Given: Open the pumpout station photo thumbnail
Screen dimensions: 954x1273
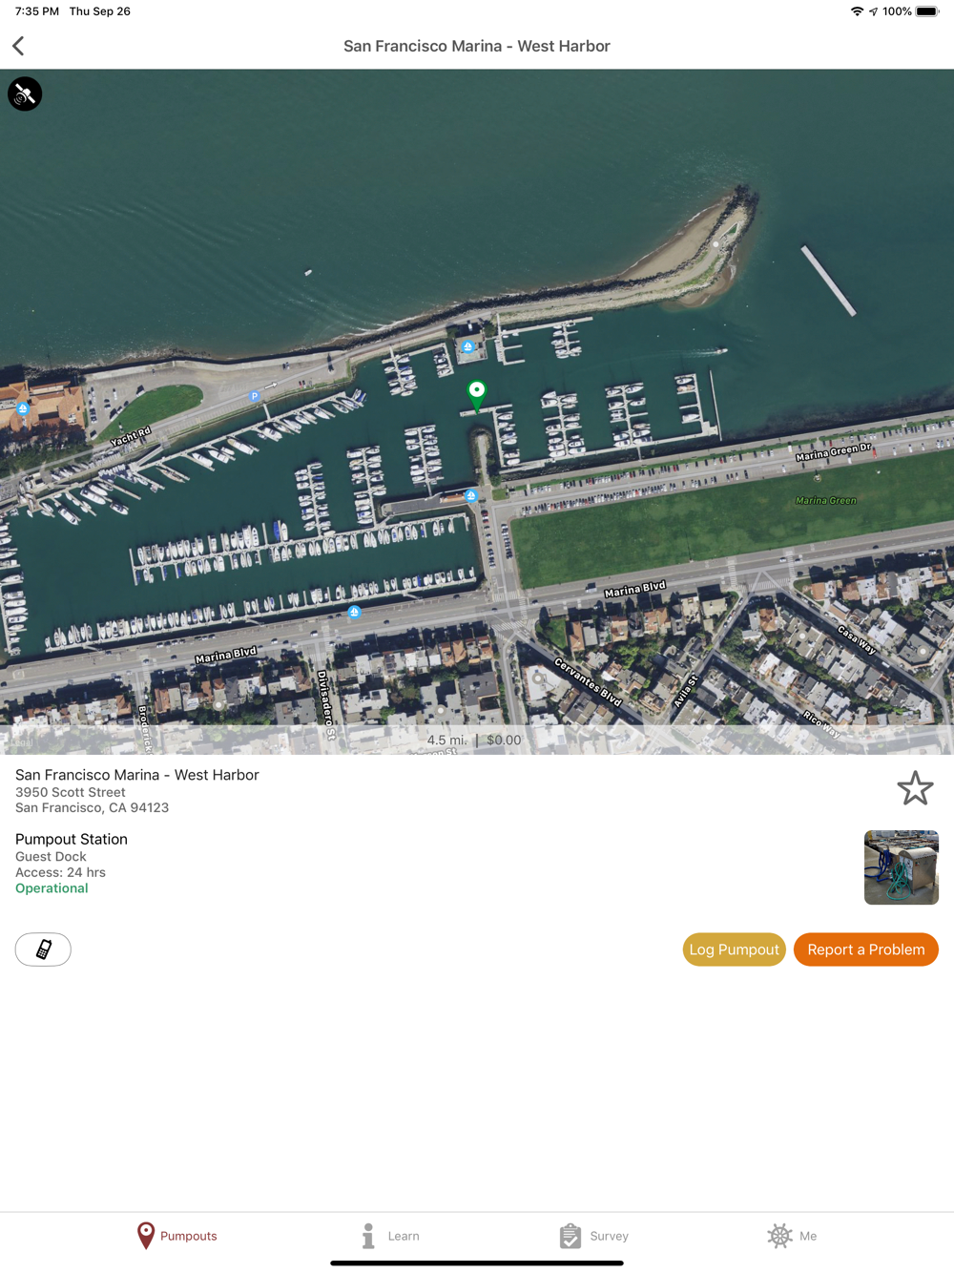Looking at the screenshot, I should [x=902, y=867].
